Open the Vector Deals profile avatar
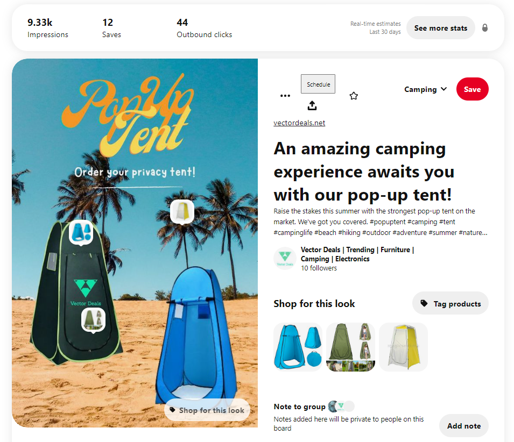Screen dimensions: 514x442 pos(285,259)
